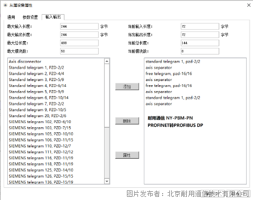
Task: Click the 当前总长度 field showing 144
Action: [200, 43]
